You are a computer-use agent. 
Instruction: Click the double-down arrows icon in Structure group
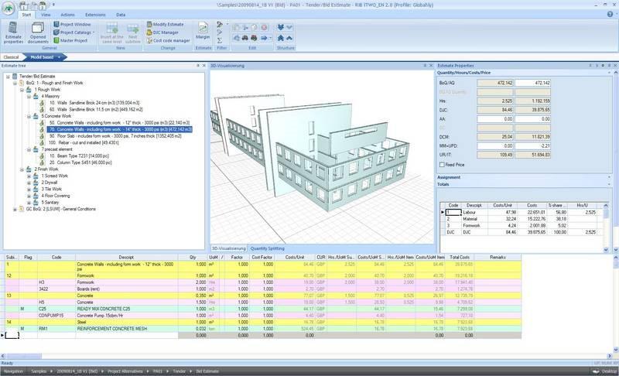coord(281,27)
